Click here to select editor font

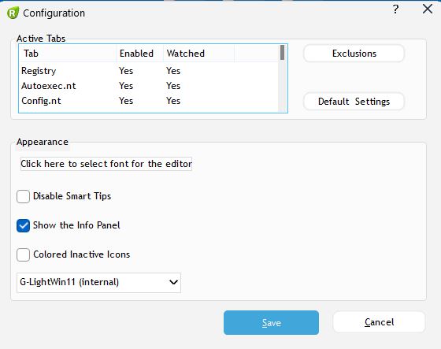click(106, 164)
